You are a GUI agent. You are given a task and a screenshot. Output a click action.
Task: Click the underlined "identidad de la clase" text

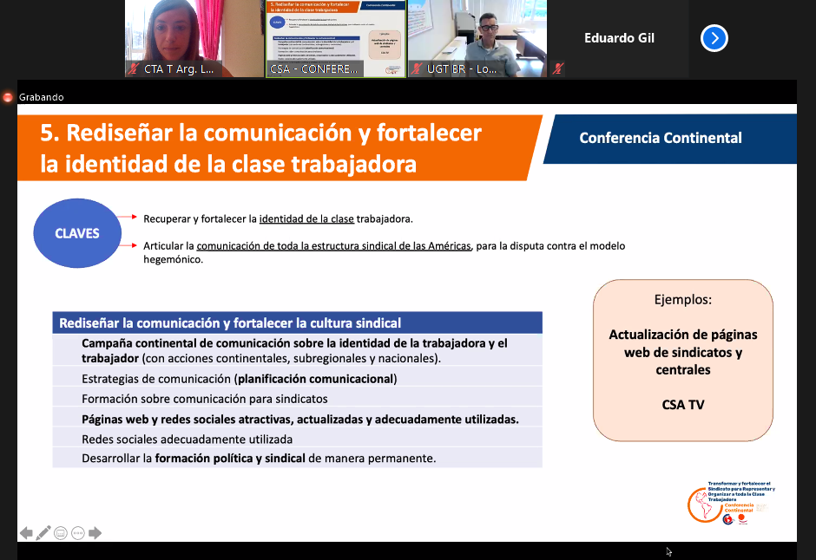pyautogui.click(x=306, y=218)
